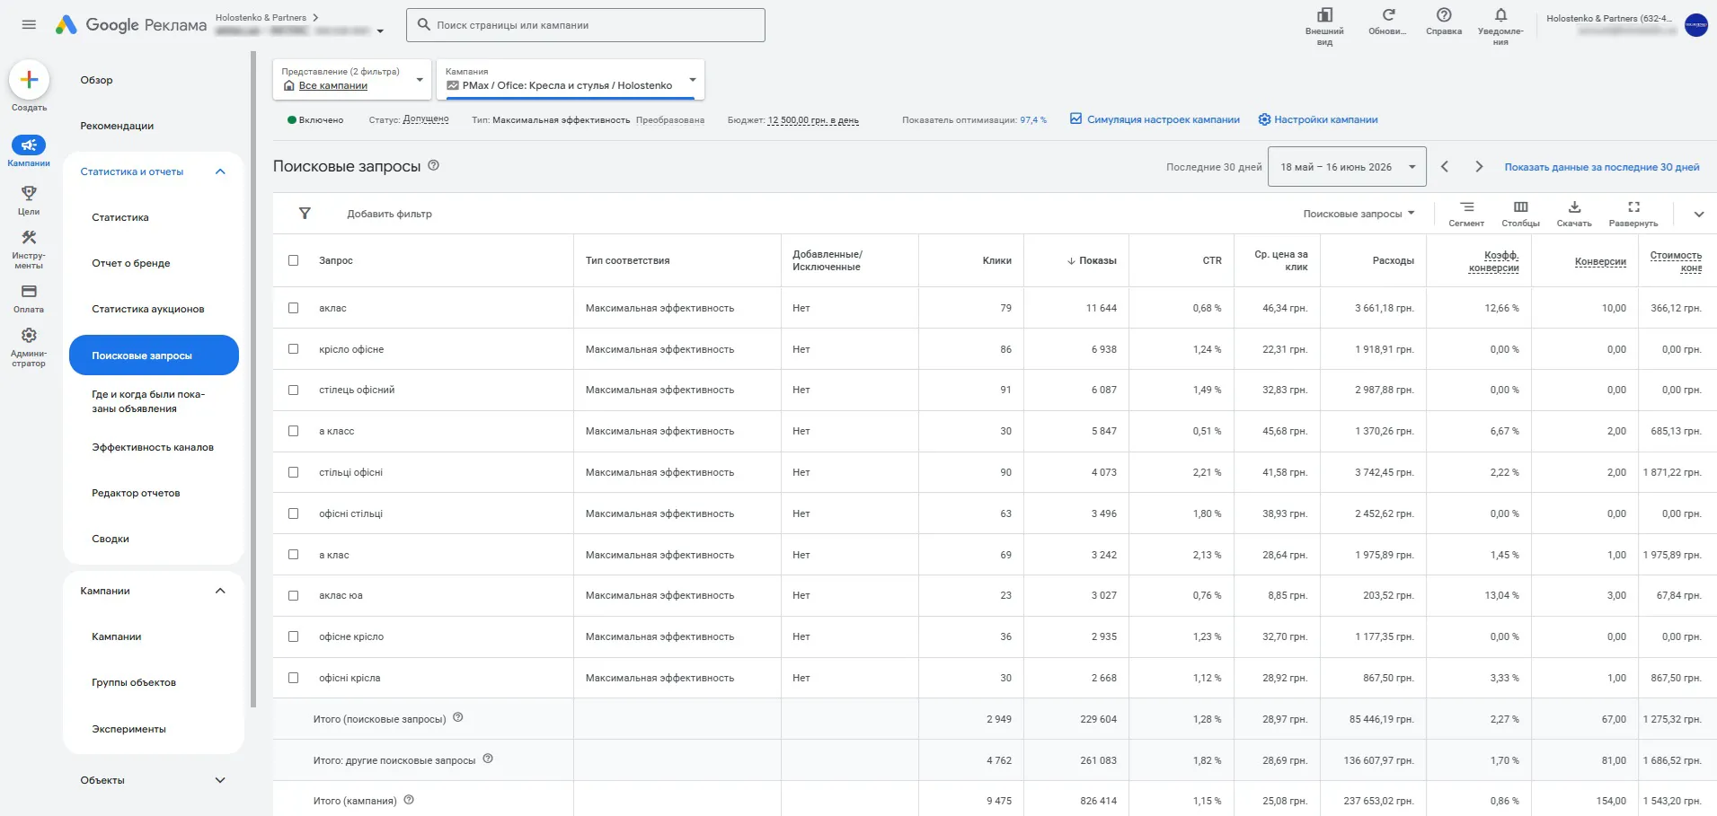This screenshot has width=1717, height=816.
Task: Expand the Объекты sidebar section
Action: (x=154, y=780)
